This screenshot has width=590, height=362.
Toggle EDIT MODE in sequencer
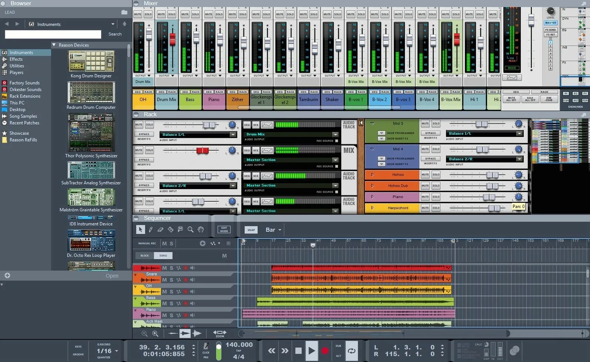pos(224,229)
